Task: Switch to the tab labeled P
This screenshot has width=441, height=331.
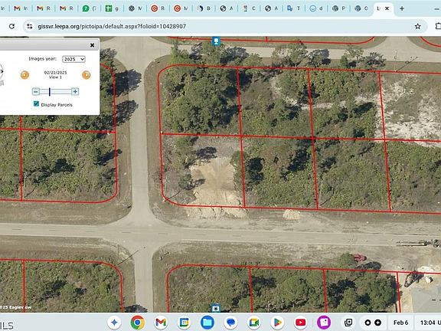Action: point(338,8)
